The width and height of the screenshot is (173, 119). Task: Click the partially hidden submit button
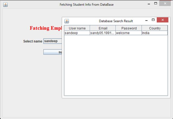point(53,52)
